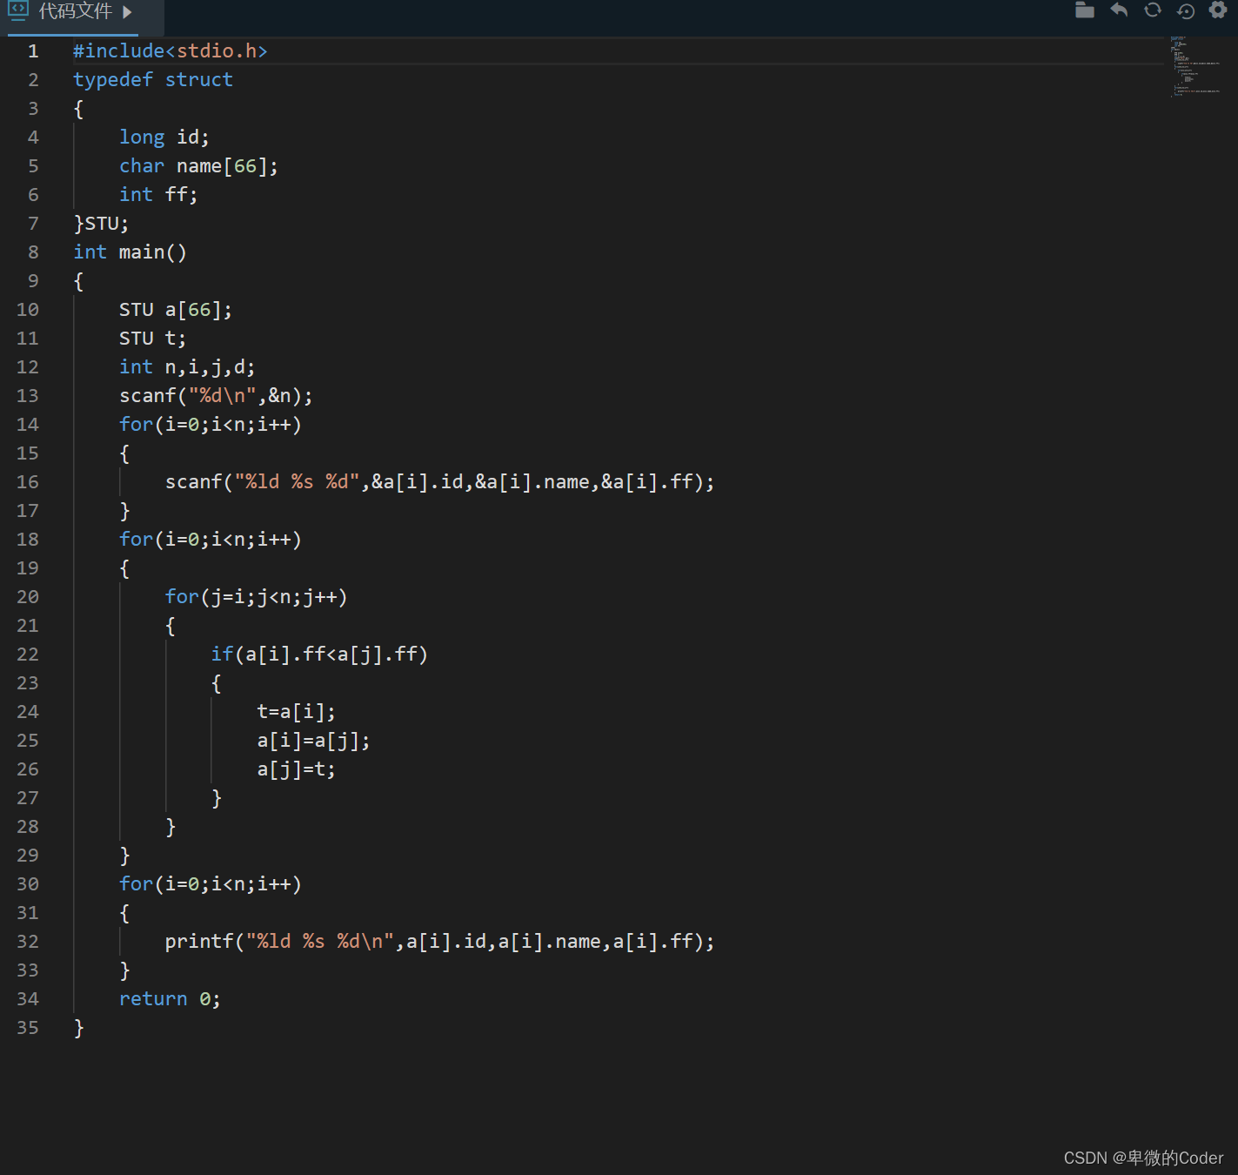Image resolution: width=1238 pixels, height=1175 pixels.
Task: Click the '#include<stdio.h>' line
Action: [x=170, y=51]
